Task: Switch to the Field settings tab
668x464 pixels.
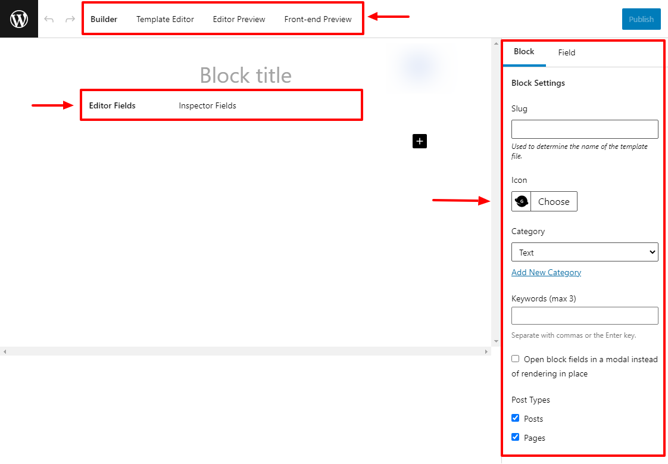Action: pos(566,52)
